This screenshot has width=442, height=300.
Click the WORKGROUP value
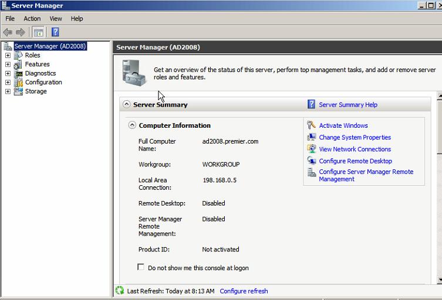click(x=221, y=164)
